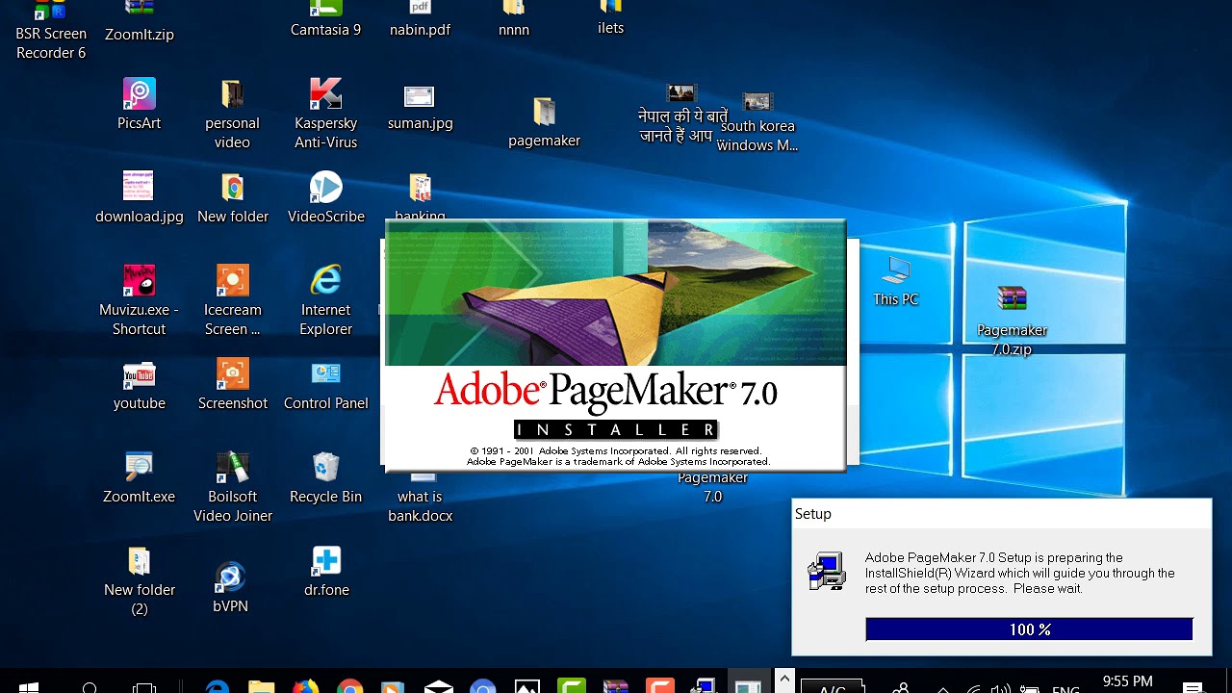This screenshot has height=693, width=1232.
Task: Open Google Chrome from the taskbar
Action: coord(350,687)
